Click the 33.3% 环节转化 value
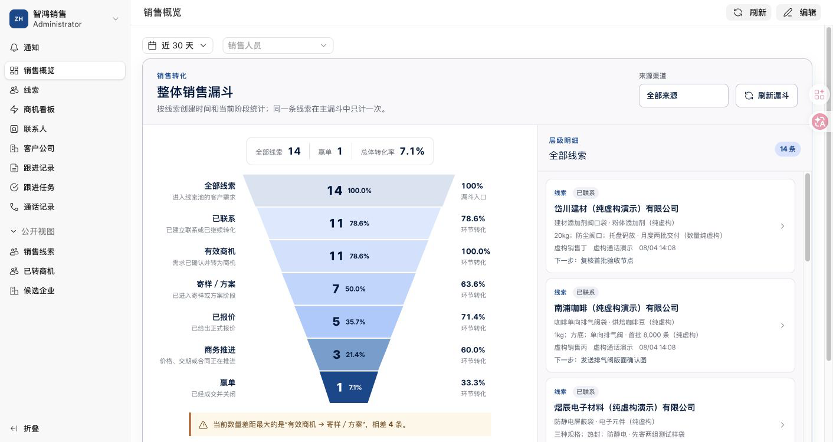Screen dimensions: 833x442 coord(473,383)
